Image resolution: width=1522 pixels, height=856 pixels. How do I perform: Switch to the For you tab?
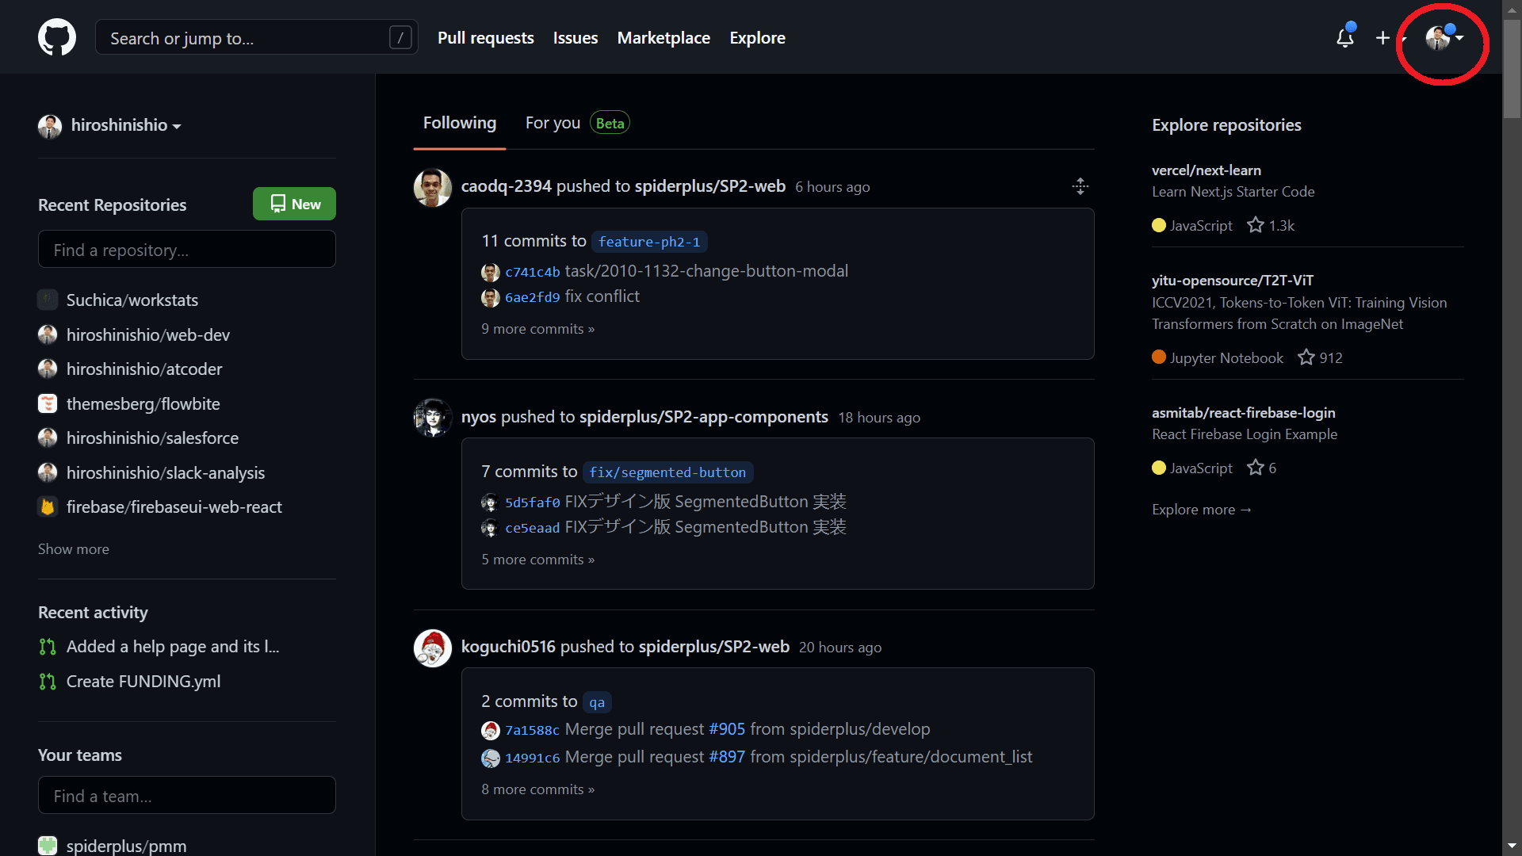coord(577,123)
